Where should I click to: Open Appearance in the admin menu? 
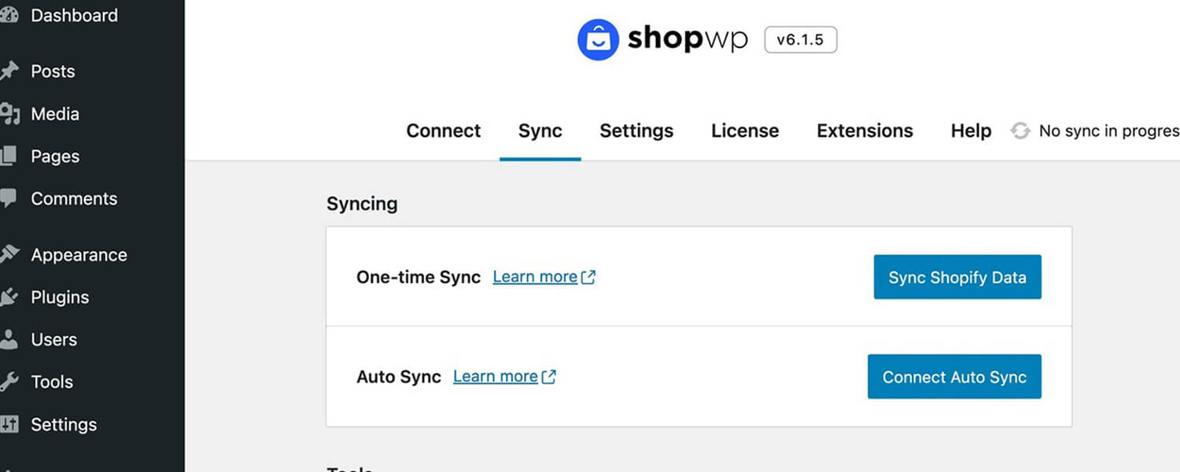[x=79, y=255]
